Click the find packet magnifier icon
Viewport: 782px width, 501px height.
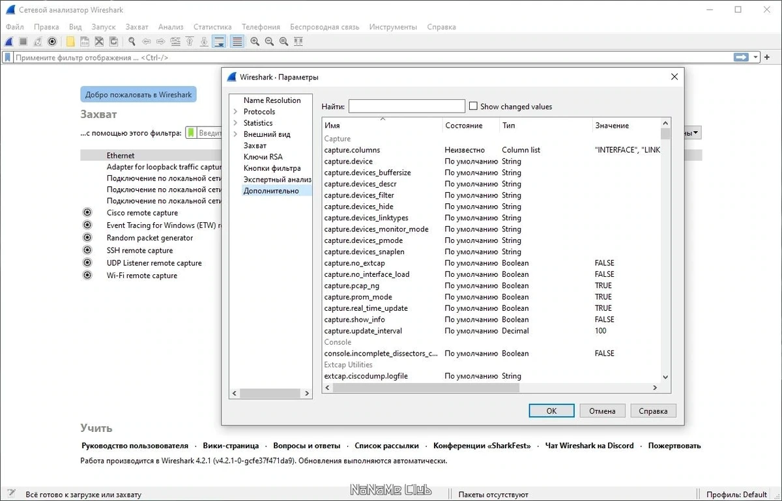(132, 41)
